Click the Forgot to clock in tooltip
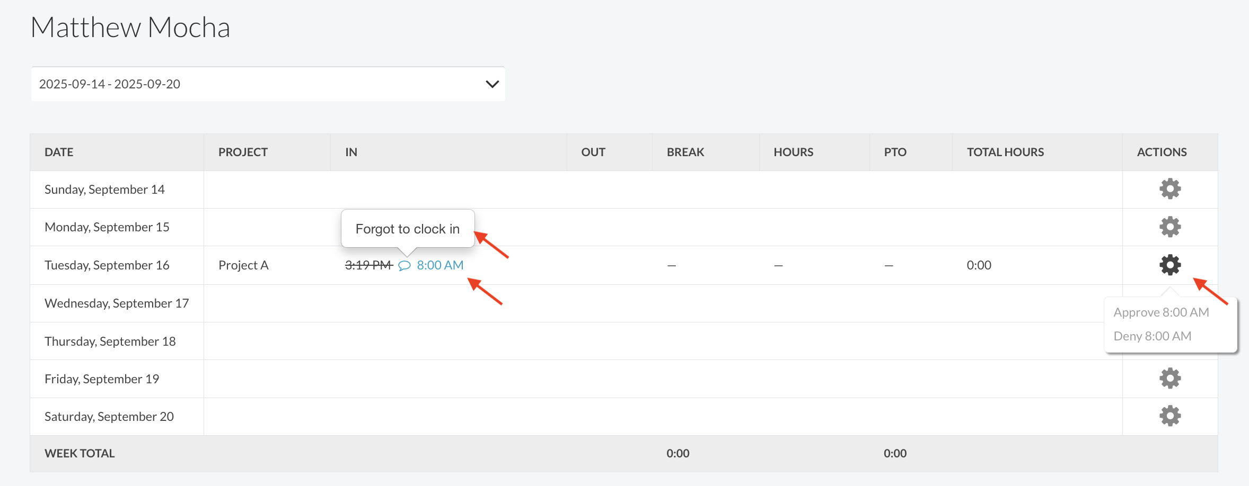Viewport: 1249px width, 486px height. 407,229
